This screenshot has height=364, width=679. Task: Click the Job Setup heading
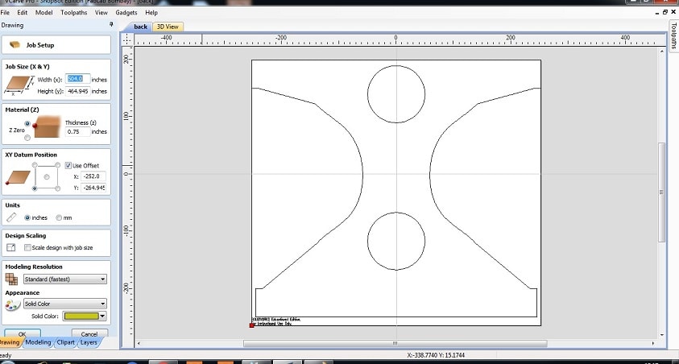click(40, 45)
